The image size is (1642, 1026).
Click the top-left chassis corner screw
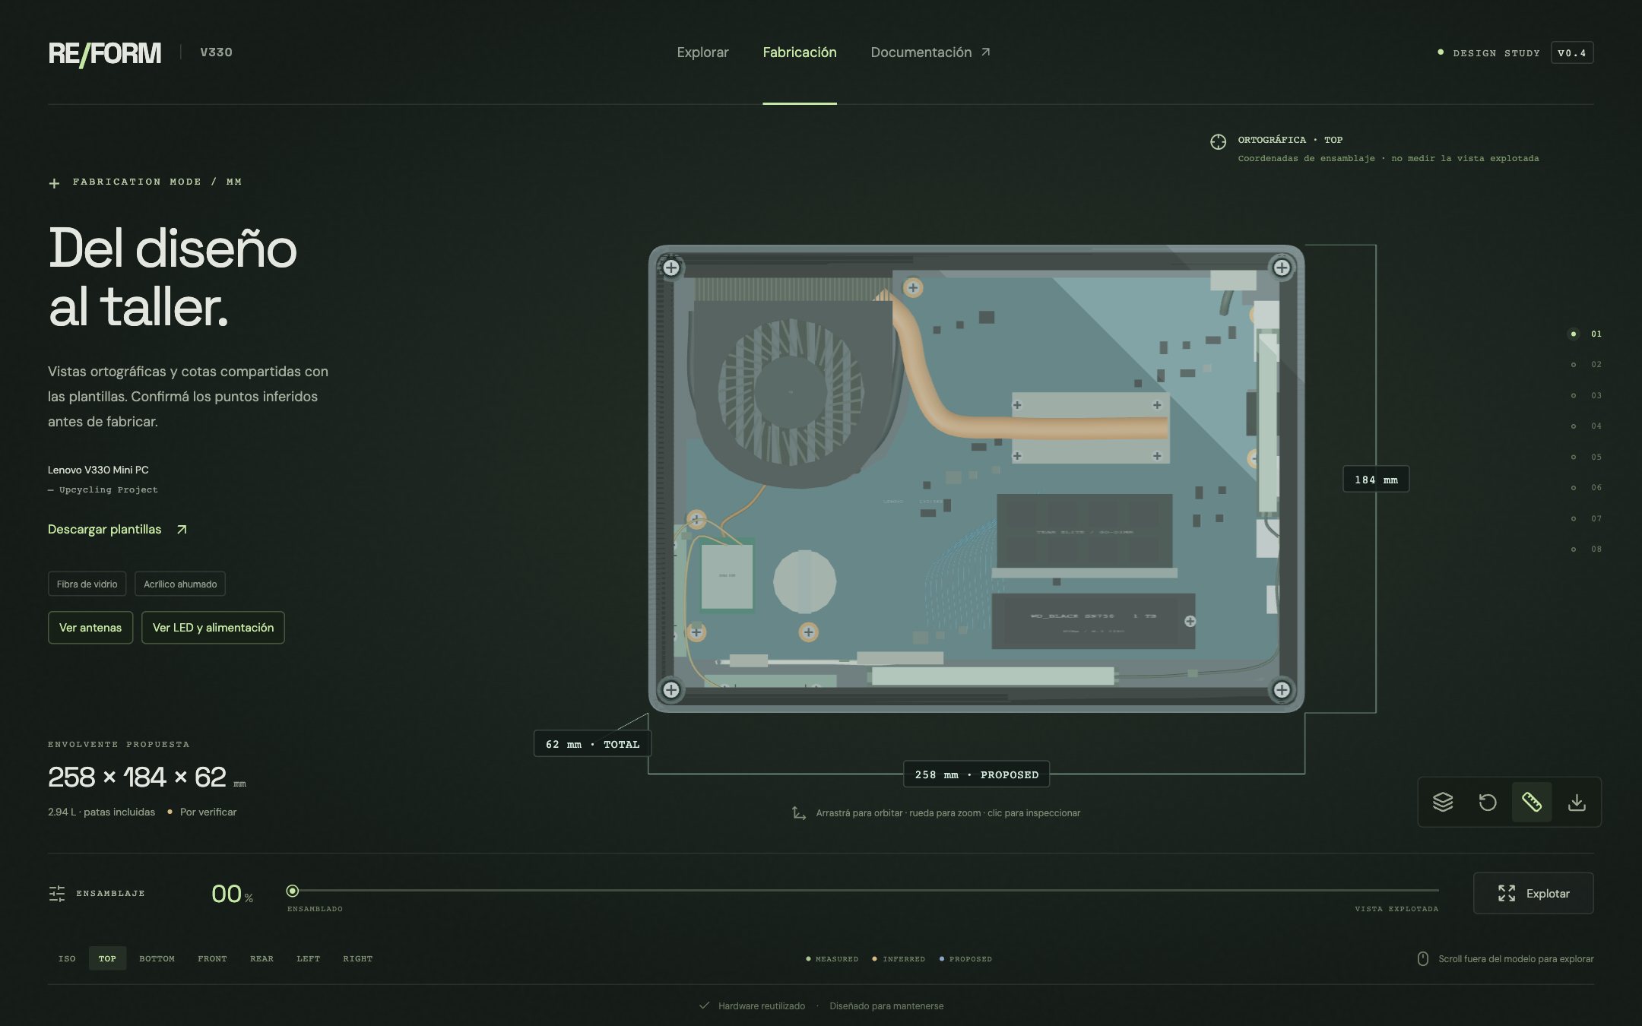pyautogui.click(x=671, y=268)
